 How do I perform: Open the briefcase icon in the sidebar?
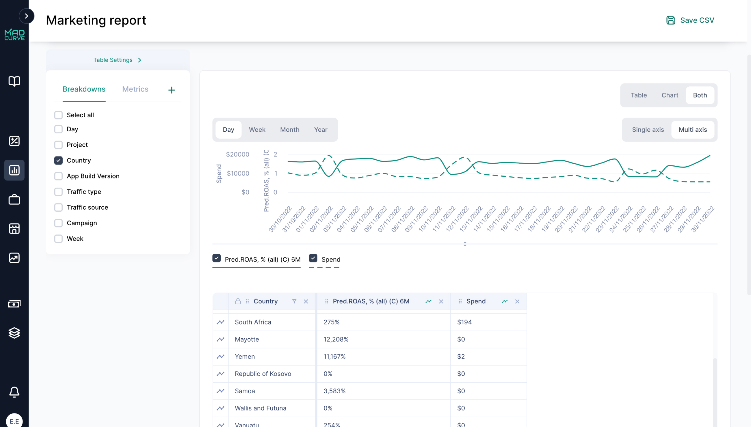click(x=14, y=199)
